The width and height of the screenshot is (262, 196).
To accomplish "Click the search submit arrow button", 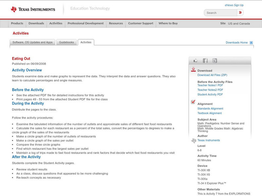I will [240, 12].
